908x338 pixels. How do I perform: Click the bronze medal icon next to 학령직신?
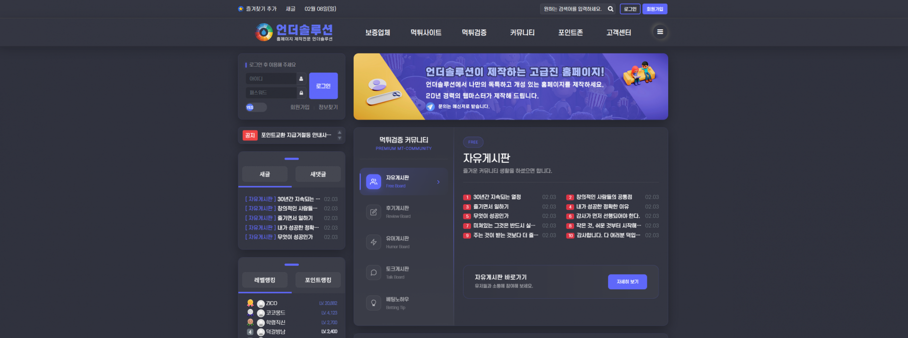coord(250,322)
